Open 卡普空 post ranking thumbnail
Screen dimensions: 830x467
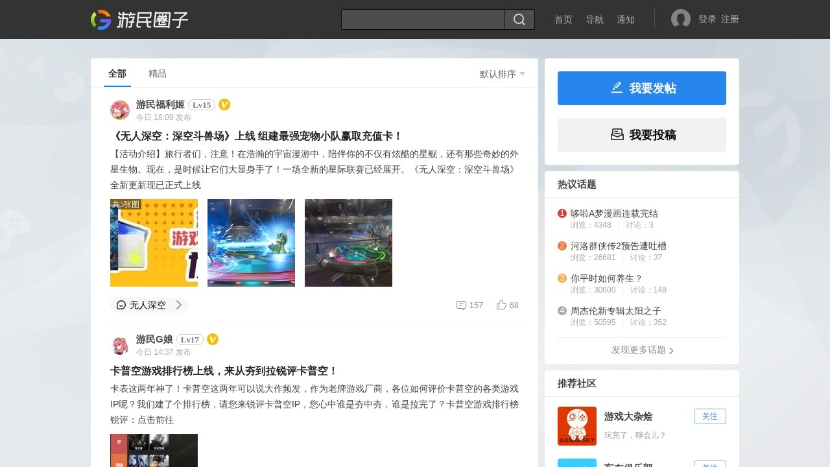point(154,450)
